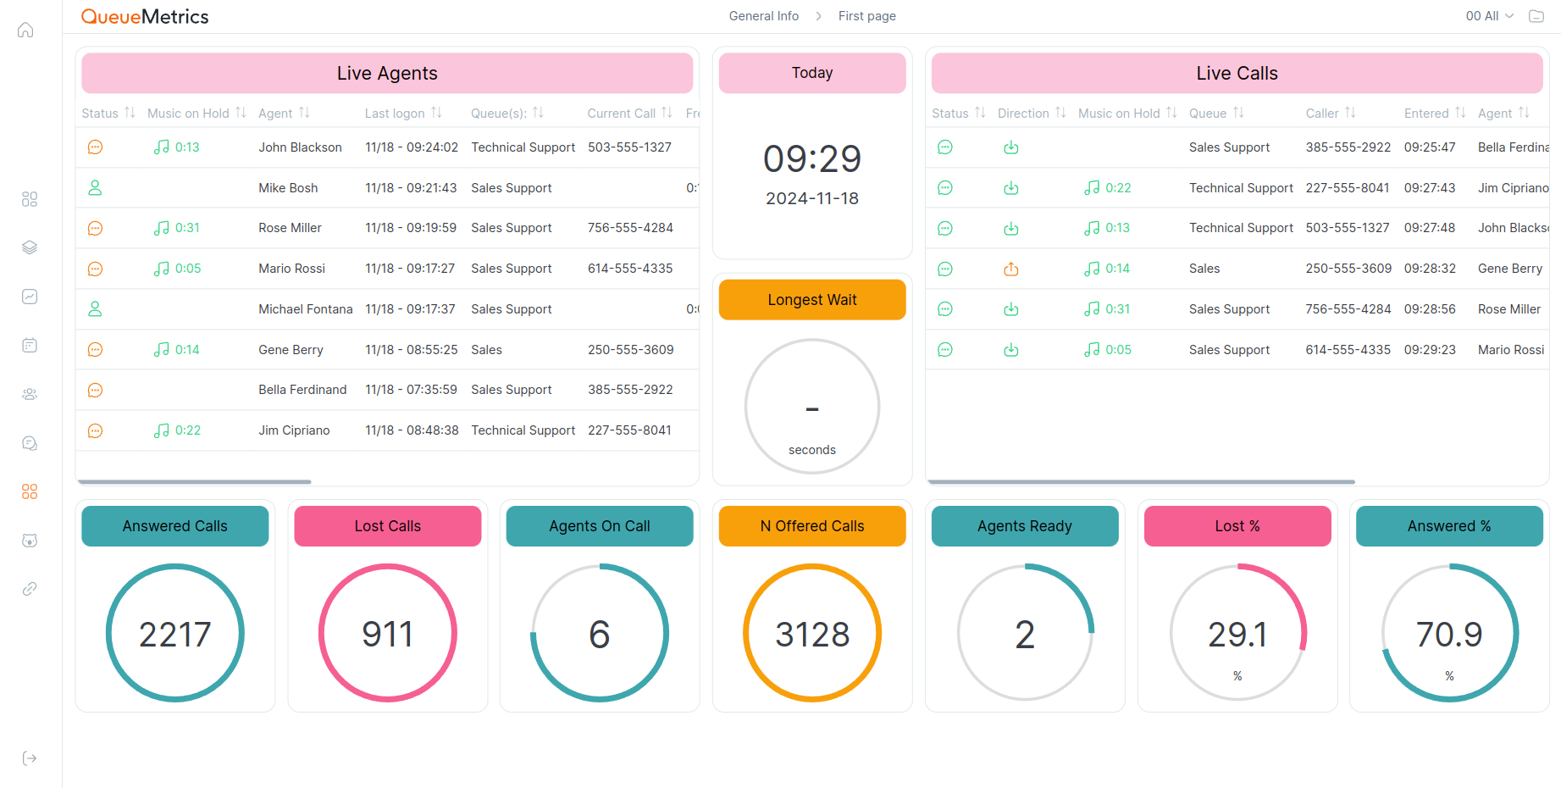Click the Lost % gauge showing 29.1

(1237, 633)
